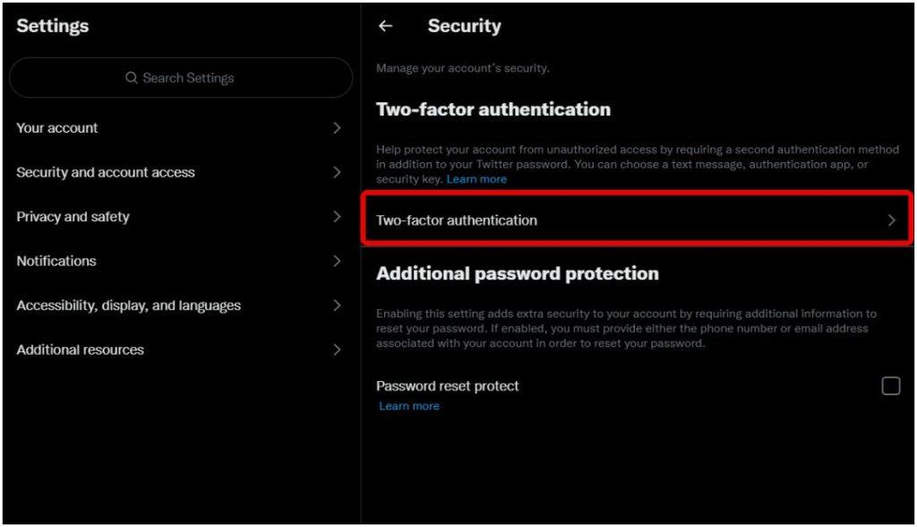917x527 pixels.
Task: Click the magnifier icon in Search Settings
Action: (132, 78)
